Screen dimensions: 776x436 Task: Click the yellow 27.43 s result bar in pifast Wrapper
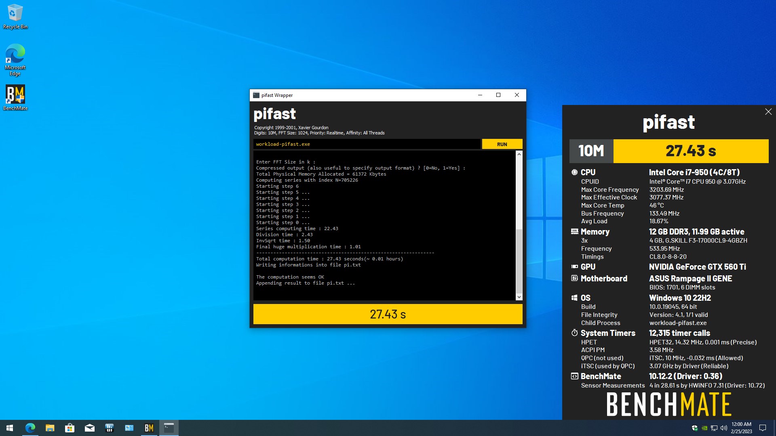388,314
